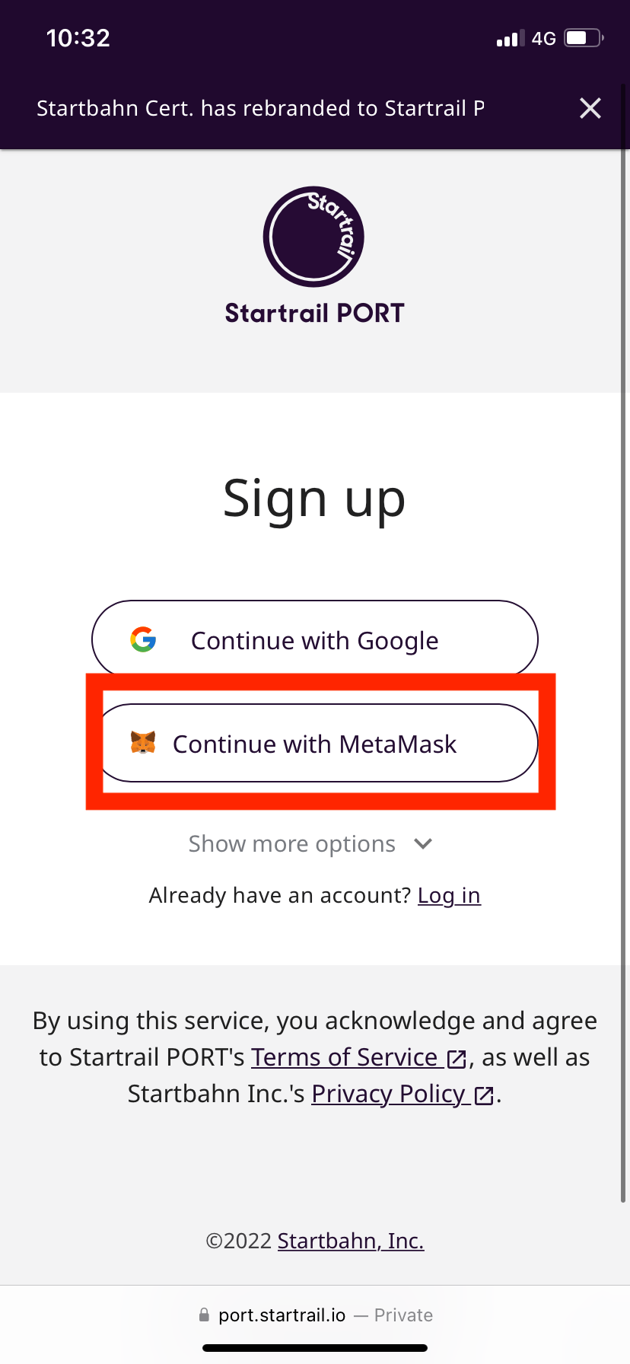The width and height of the screenshot is (630, 1364).
Task: Click the external-link icon beside Terms of Service
Action: [x=457, y=1058]
